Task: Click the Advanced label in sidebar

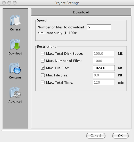Action: (x=15, y=101)
